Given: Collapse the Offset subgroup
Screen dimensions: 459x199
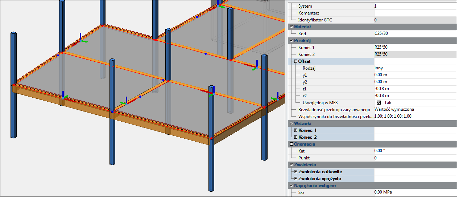Looking at the screenshot, I should (x=295, y=61).
